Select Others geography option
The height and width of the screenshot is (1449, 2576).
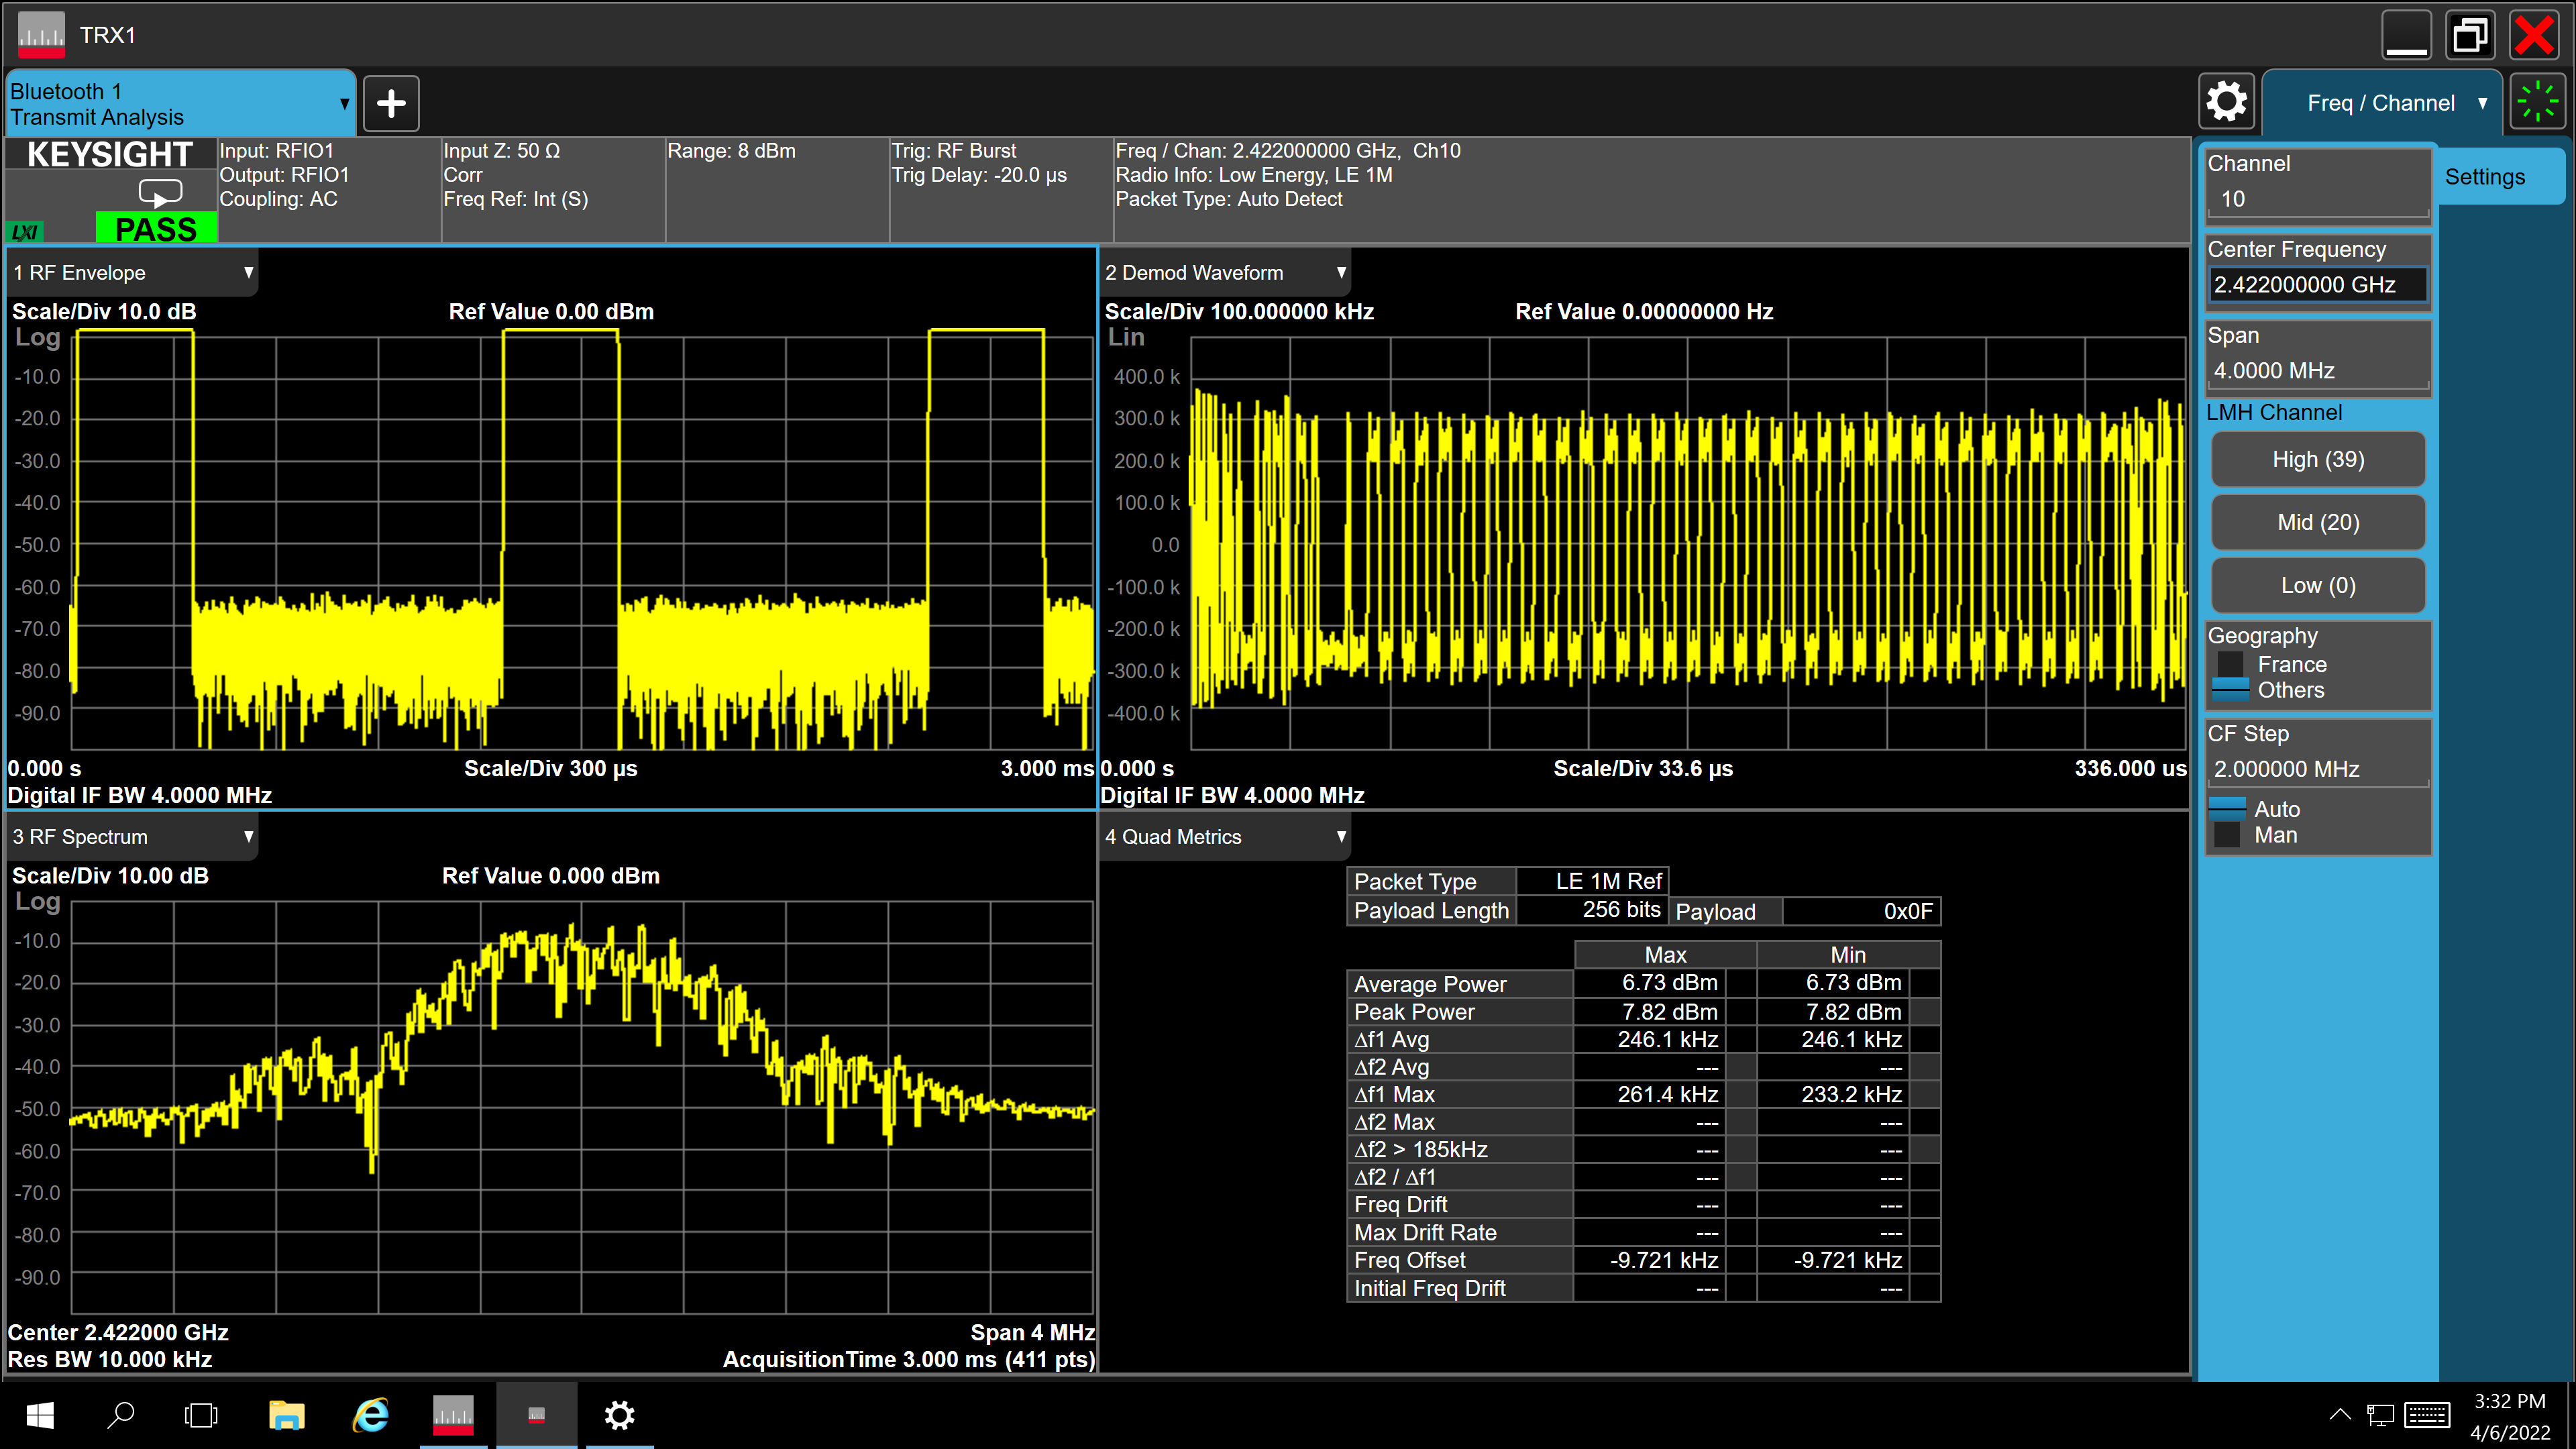[2228, 690]
